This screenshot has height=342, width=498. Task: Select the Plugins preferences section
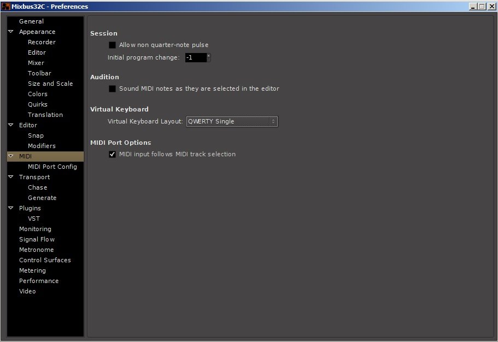[x=30, y=208]
